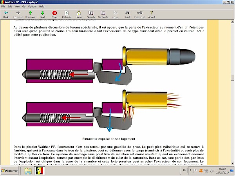Screen dimensions: 235x176
Task: Click the window title bar app icon
Action: [2, 2]
